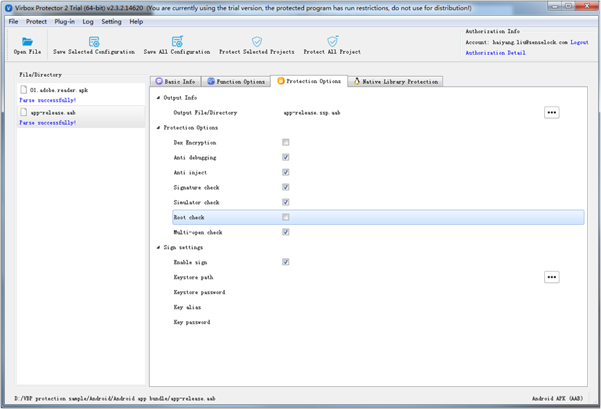
Task: Click the status bar file path text
Action: (x=115, y=399)
